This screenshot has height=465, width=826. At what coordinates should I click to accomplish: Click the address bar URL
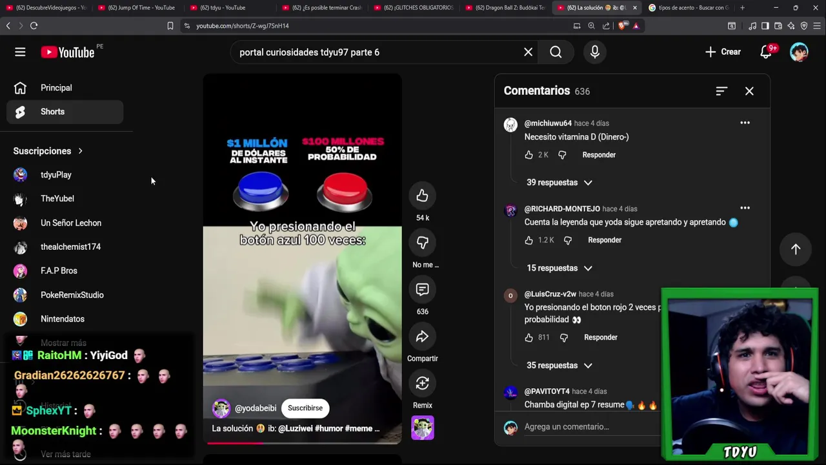pos(243,26)
